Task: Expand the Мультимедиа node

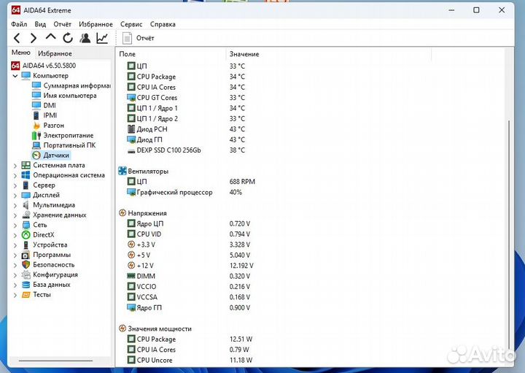Action: tap(15, 205)
